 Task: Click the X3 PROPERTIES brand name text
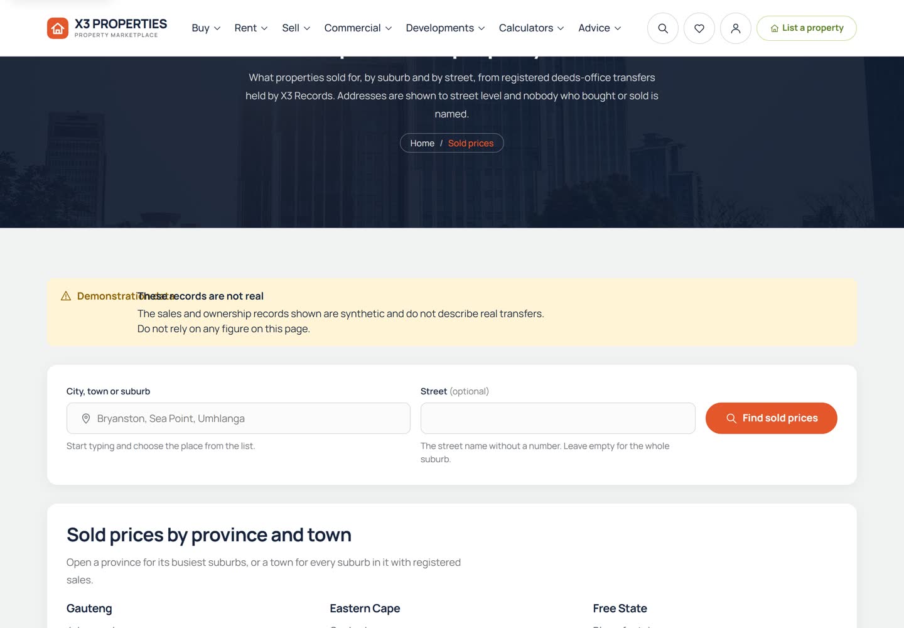(x=121, y=24)
